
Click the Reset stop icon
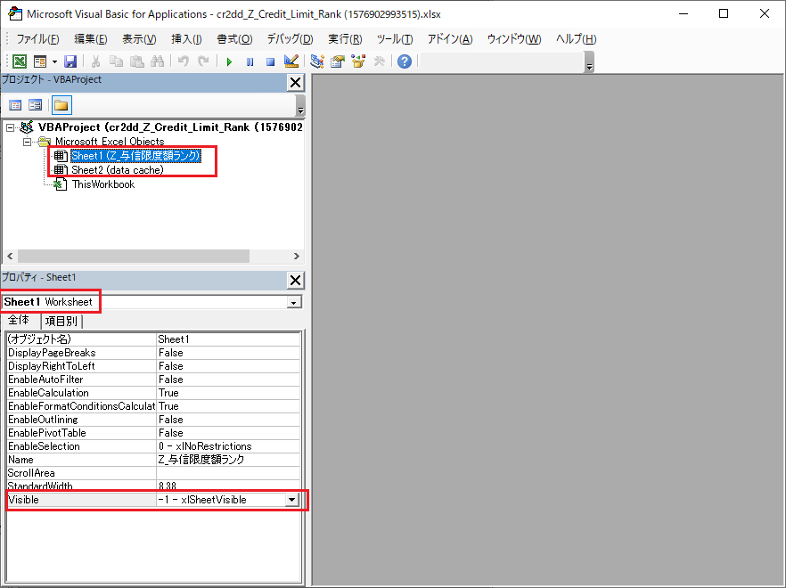pyautogui.click(x=270, y=61)
